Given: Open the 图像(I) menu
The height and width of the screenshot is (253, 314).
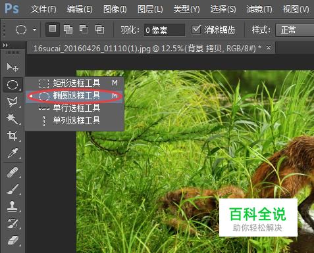Looking at the screenshot, I should point(115,9).
